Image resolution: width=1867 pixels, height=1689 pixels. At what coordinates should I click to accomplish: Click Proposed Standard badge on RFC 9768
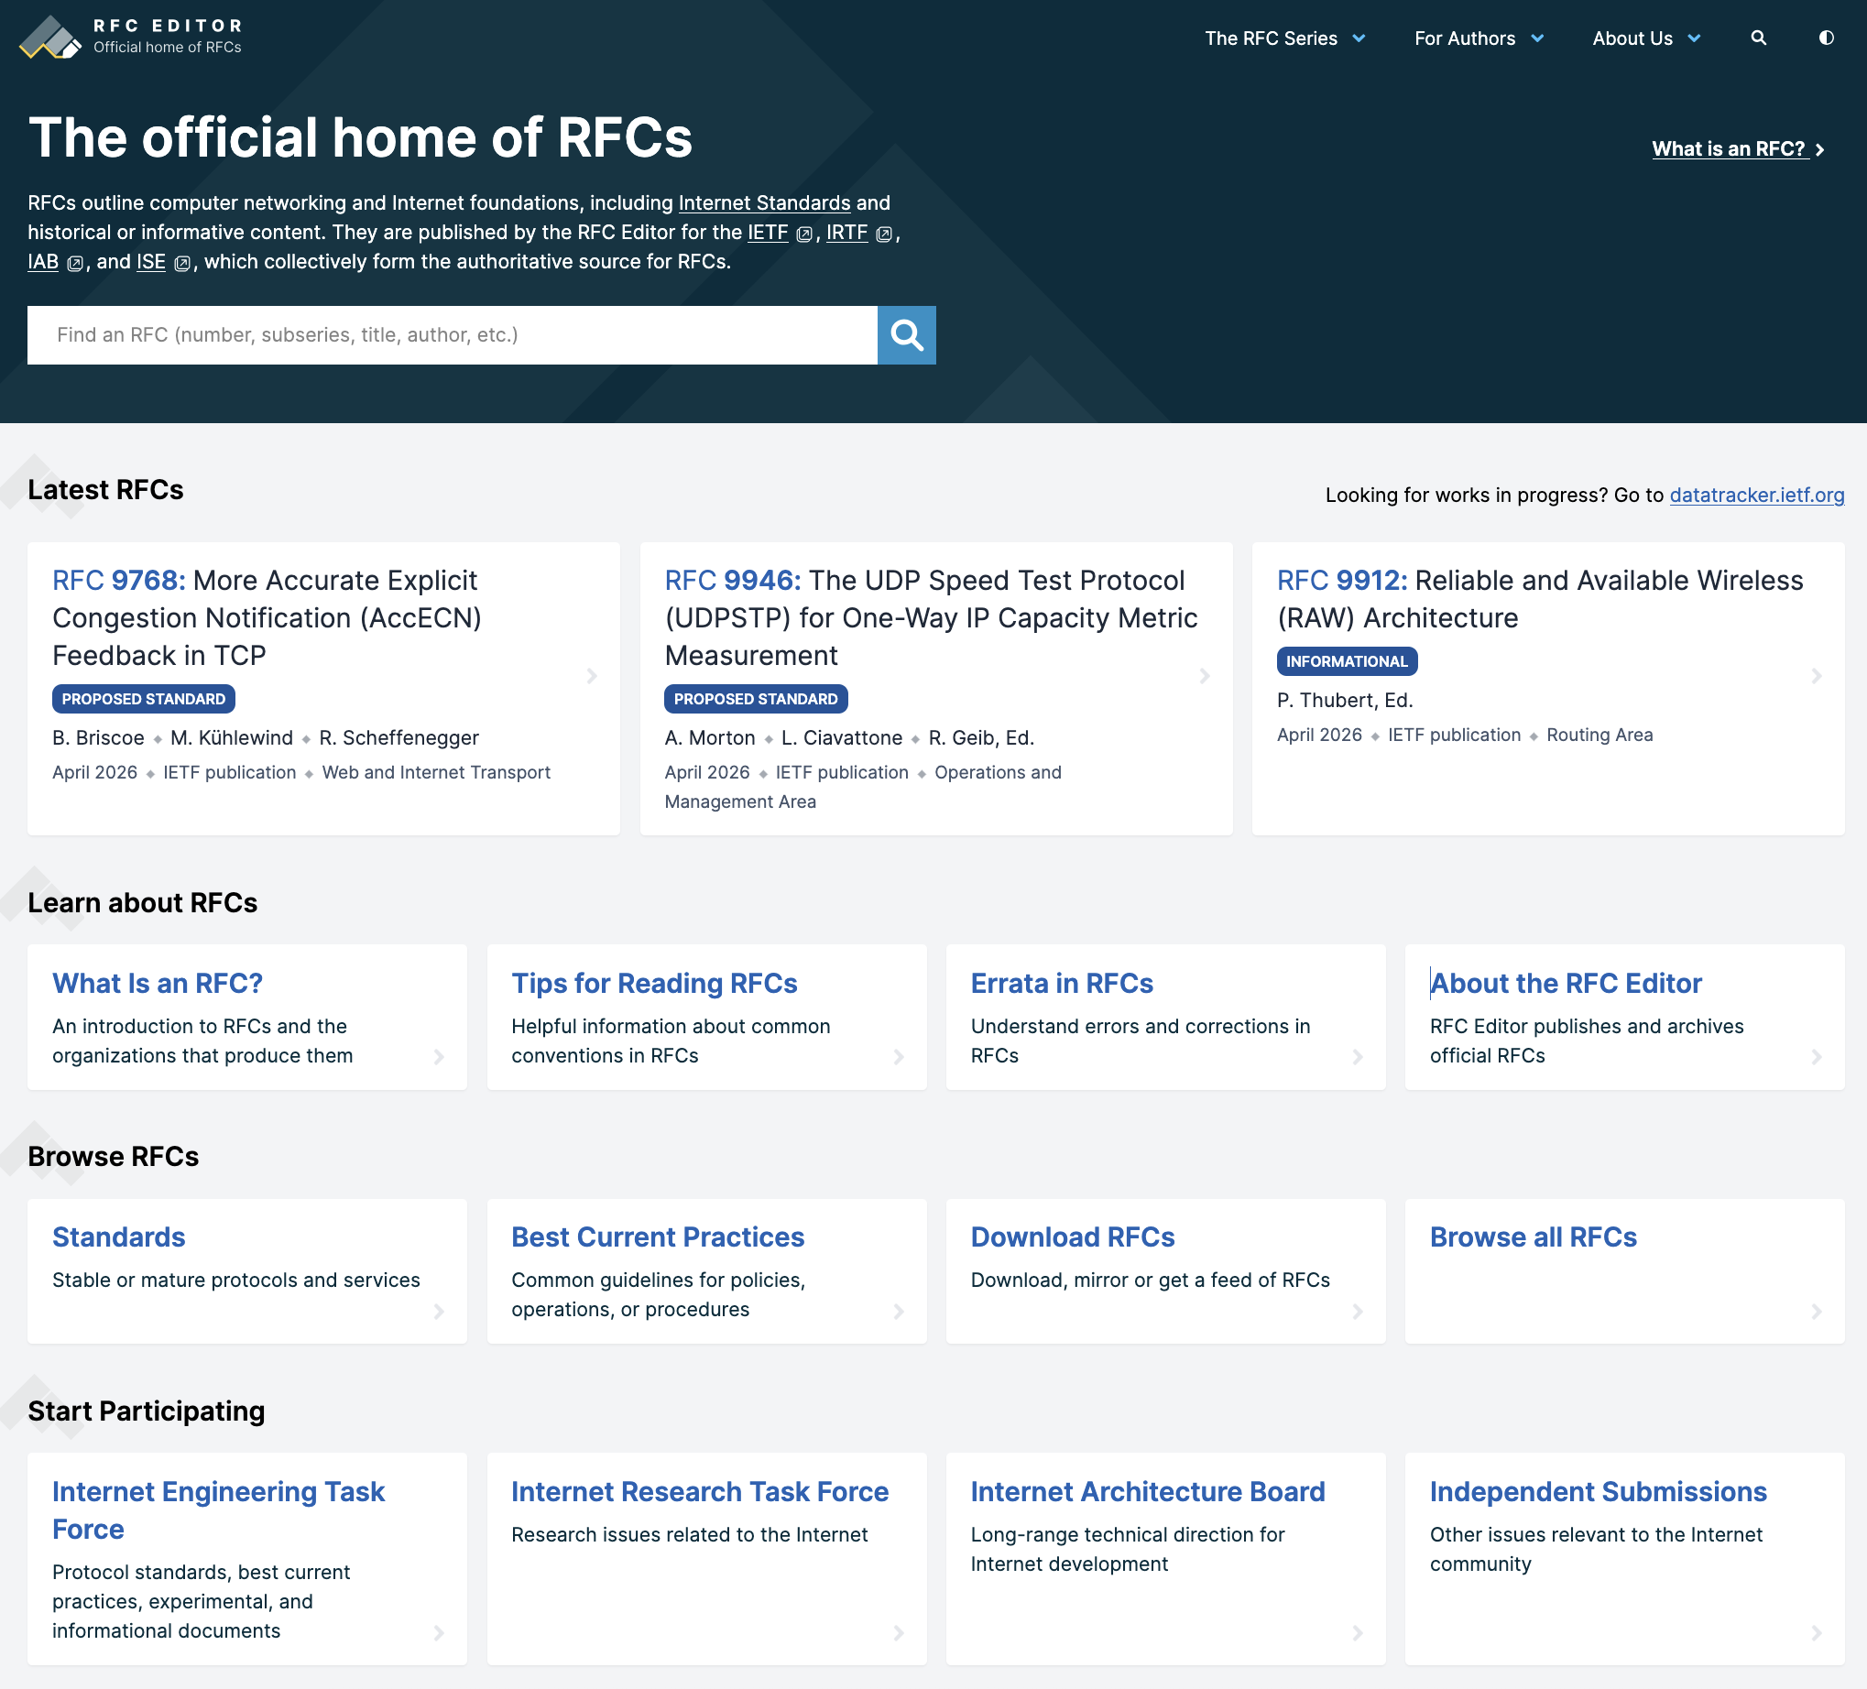click(x=144, y=699)
